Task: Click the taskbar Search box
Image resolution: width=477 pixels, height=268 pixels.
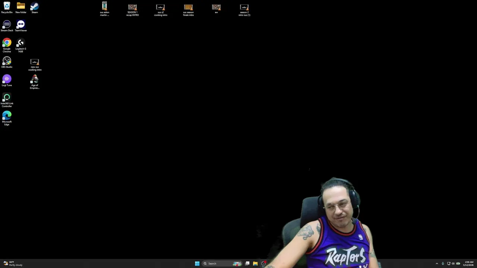Action: point(222,264)
